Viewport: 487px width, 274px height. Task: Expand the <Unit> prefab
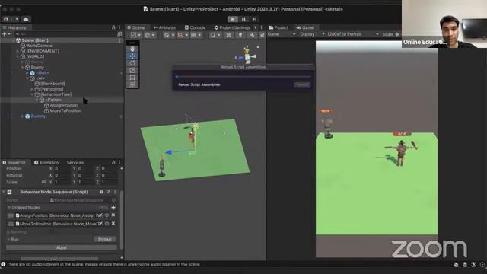pos(27,73)
